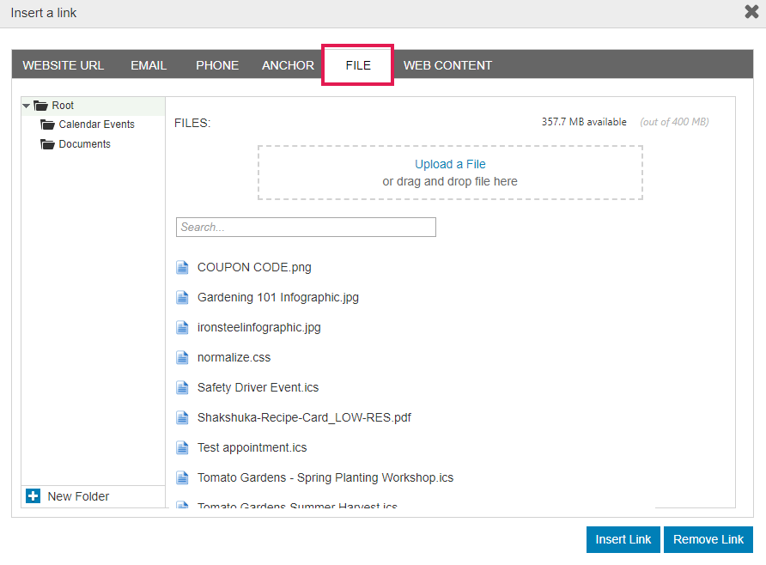Focus the file Search field
Image resolution: width=766 pixels, height=565 pixels.
306,227
